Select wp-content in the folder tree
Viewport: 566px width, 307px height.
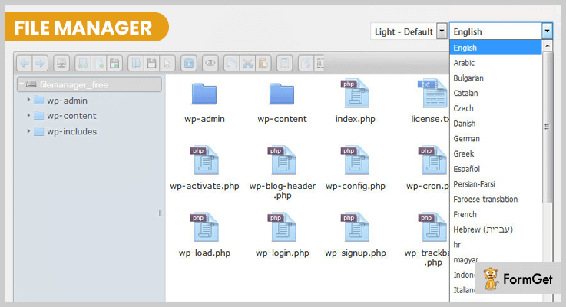pos(71,116)
